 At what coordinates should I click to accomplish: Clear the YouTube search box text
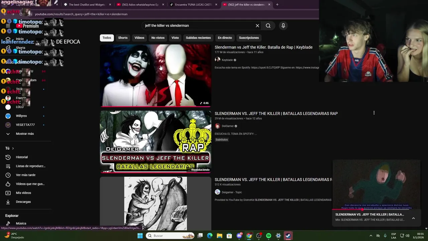[257, 25]
